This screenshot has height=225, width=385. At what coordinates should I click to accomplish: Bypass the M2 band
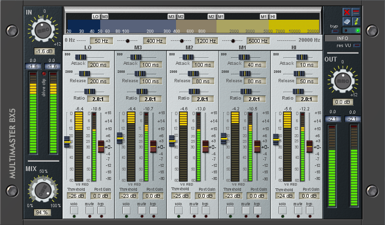click(x=206, y=210)
